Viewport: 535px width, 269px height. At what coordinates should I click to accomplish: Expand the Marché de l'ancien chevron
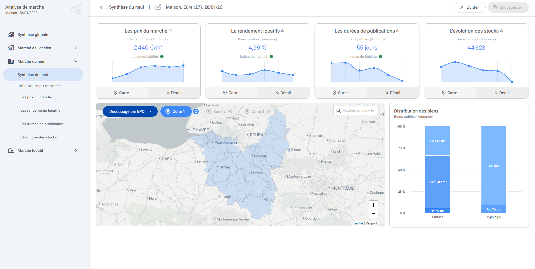(76, 48)
